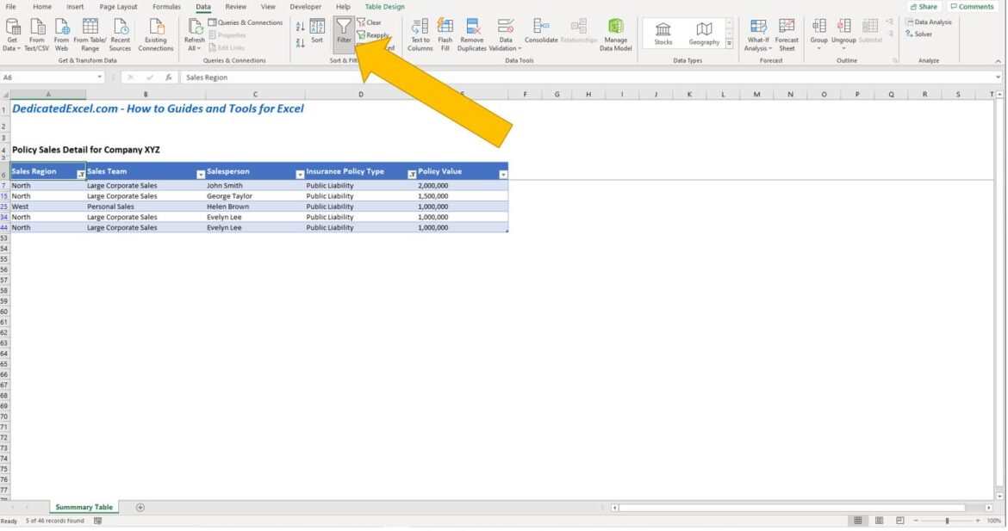1008x531 pixels.
Task: Select the Filter tool in Sort & Filter
Action: click(344, 33)
